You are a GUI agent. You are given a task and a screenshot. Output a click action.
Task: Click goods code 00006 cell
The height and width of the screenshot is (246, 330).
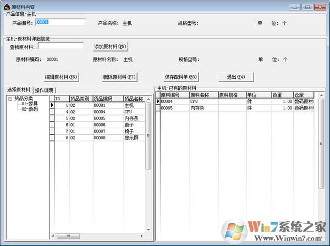click(108, 125)
